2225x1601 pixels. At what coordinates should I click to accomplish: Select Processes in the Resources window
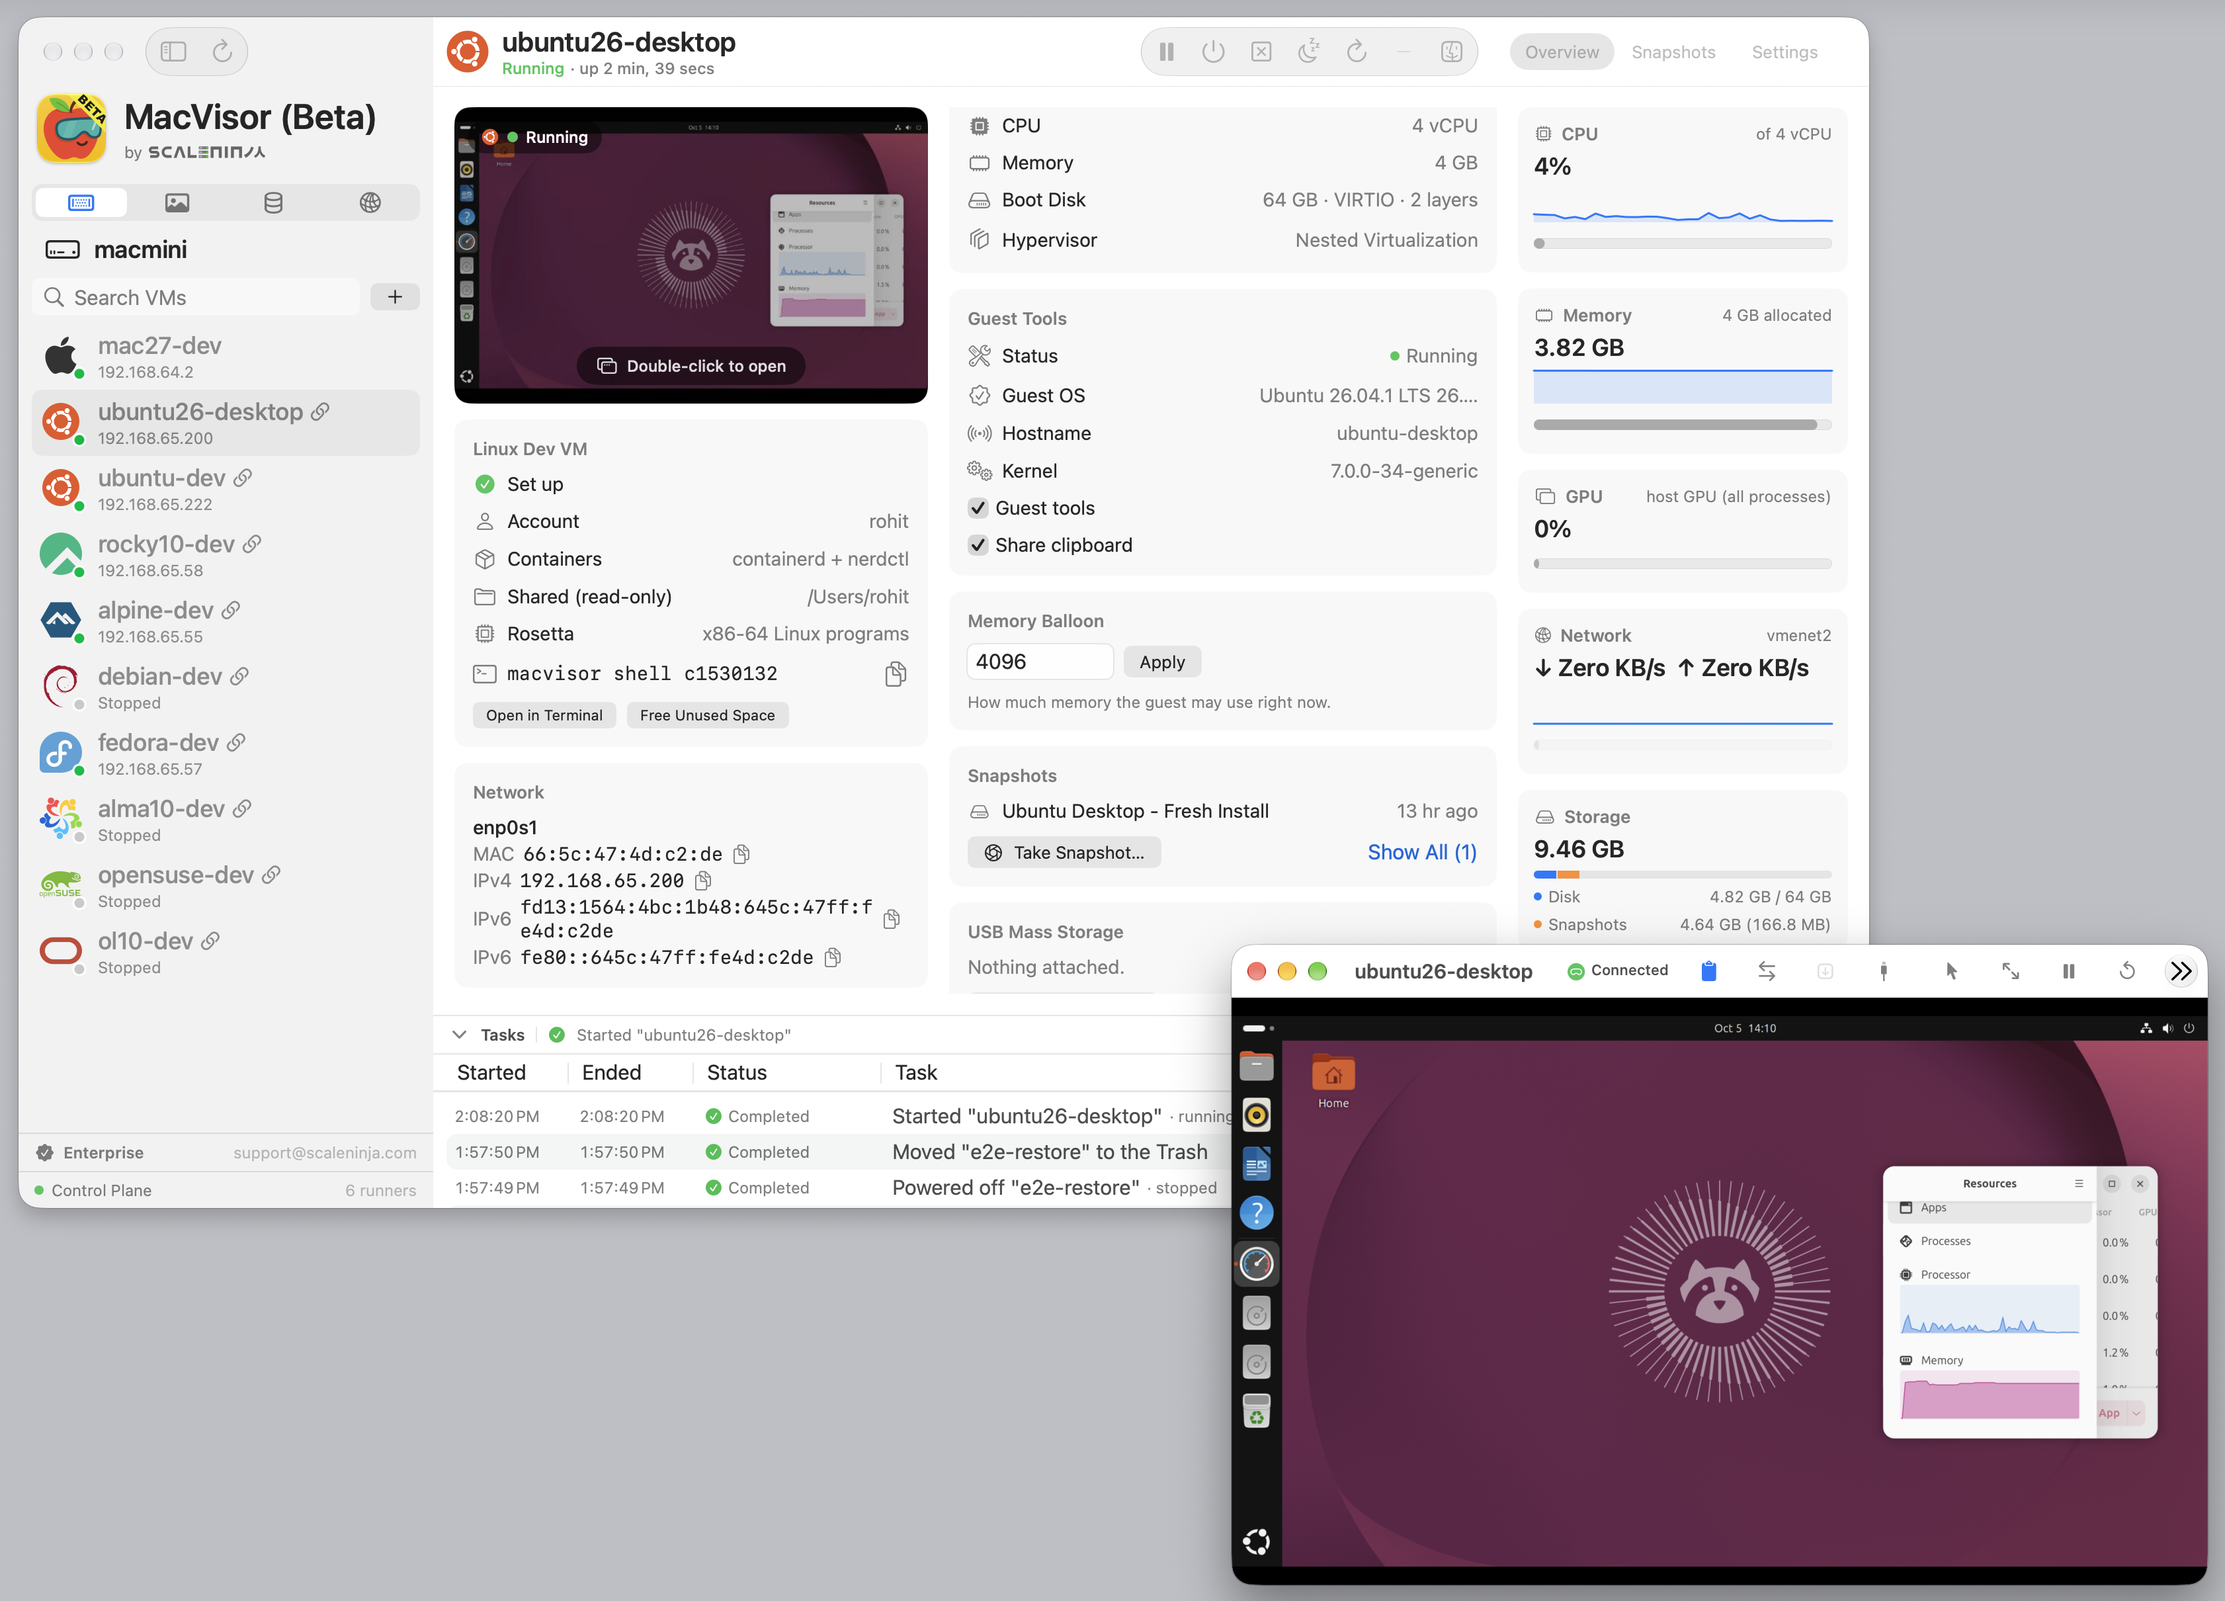[1989, 1241]
